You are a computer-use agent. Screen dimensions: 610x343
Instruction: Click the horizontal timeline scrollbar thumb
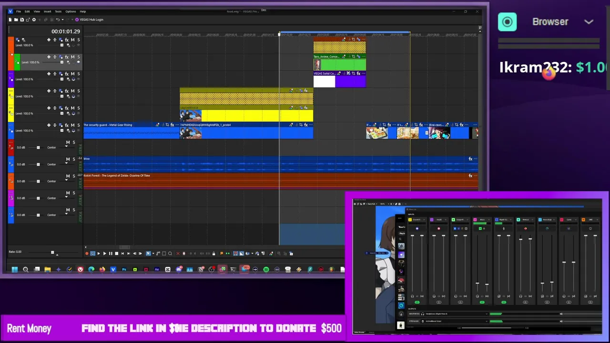pyautogui.click(x=125, y=247)
